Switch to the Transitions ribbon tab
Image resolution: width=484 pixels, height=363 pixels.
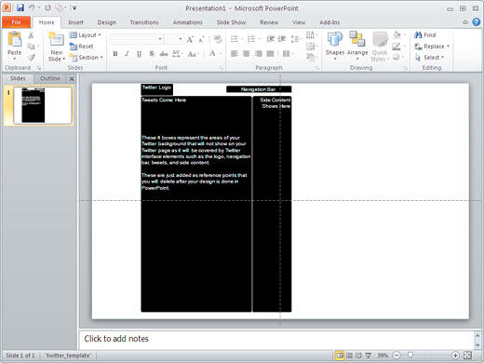[144, 22]
